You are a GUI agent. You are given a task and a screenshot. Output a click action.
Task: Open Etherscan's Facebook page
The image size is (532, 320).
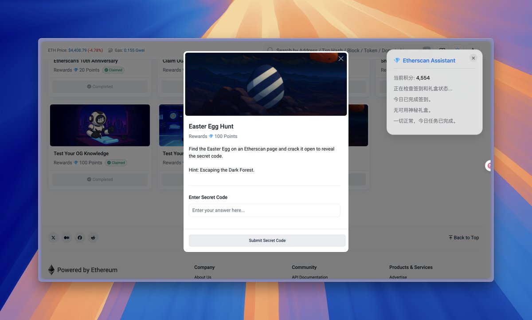click(80, 237)
